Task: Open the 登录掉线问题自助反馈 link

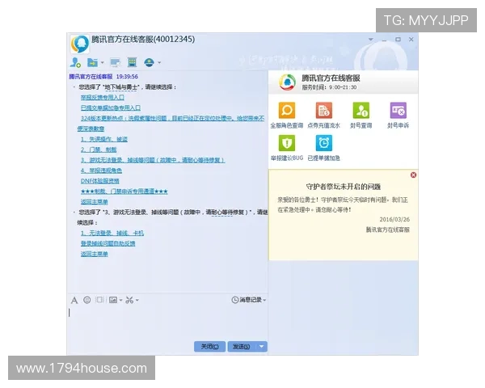Action: [x=108, y=243]
